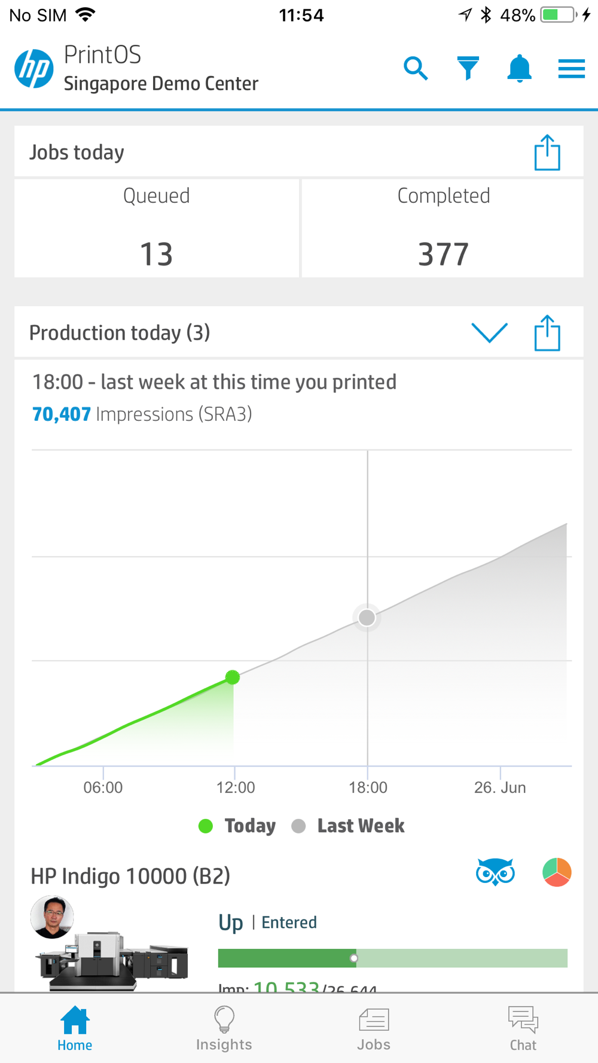Tap the HP logo

point(34,69)
